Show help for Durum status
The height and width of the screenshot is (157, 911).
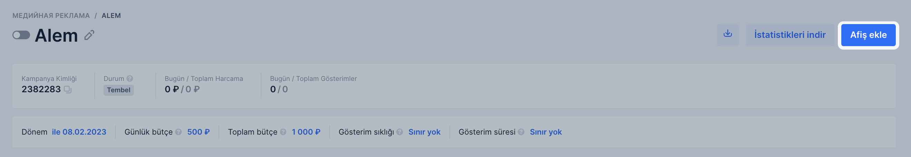[x=130, y=79]
